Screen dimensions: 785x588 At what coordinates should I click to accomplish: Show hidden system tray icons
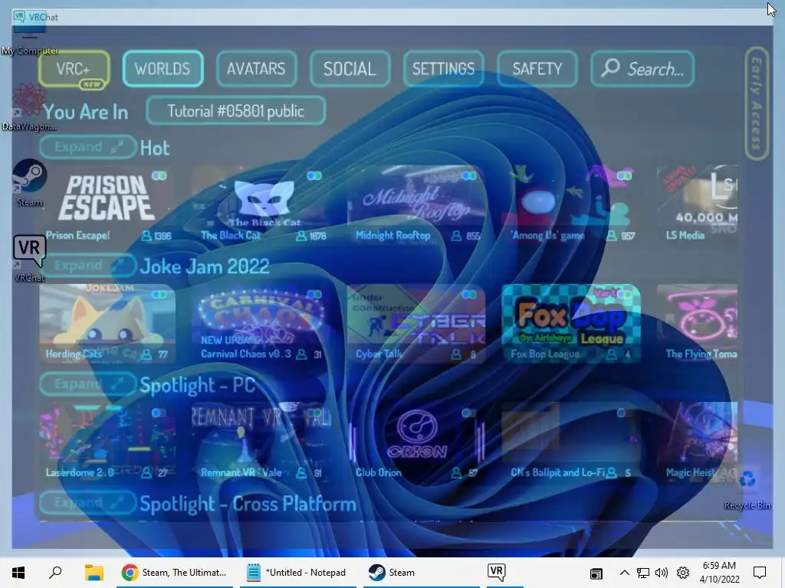pyautogui.click(x=624, y=573)
